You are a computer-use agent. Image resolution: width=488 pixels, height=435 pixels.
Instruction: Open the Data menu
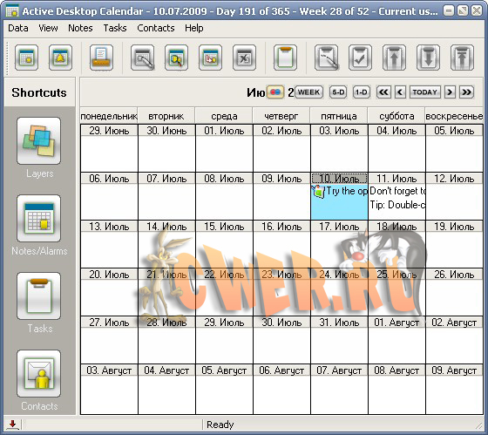18,28
